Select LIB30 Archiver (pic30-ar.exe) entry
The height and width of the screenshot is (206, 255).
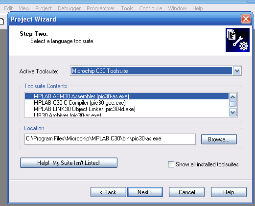(x=127, y=114)
